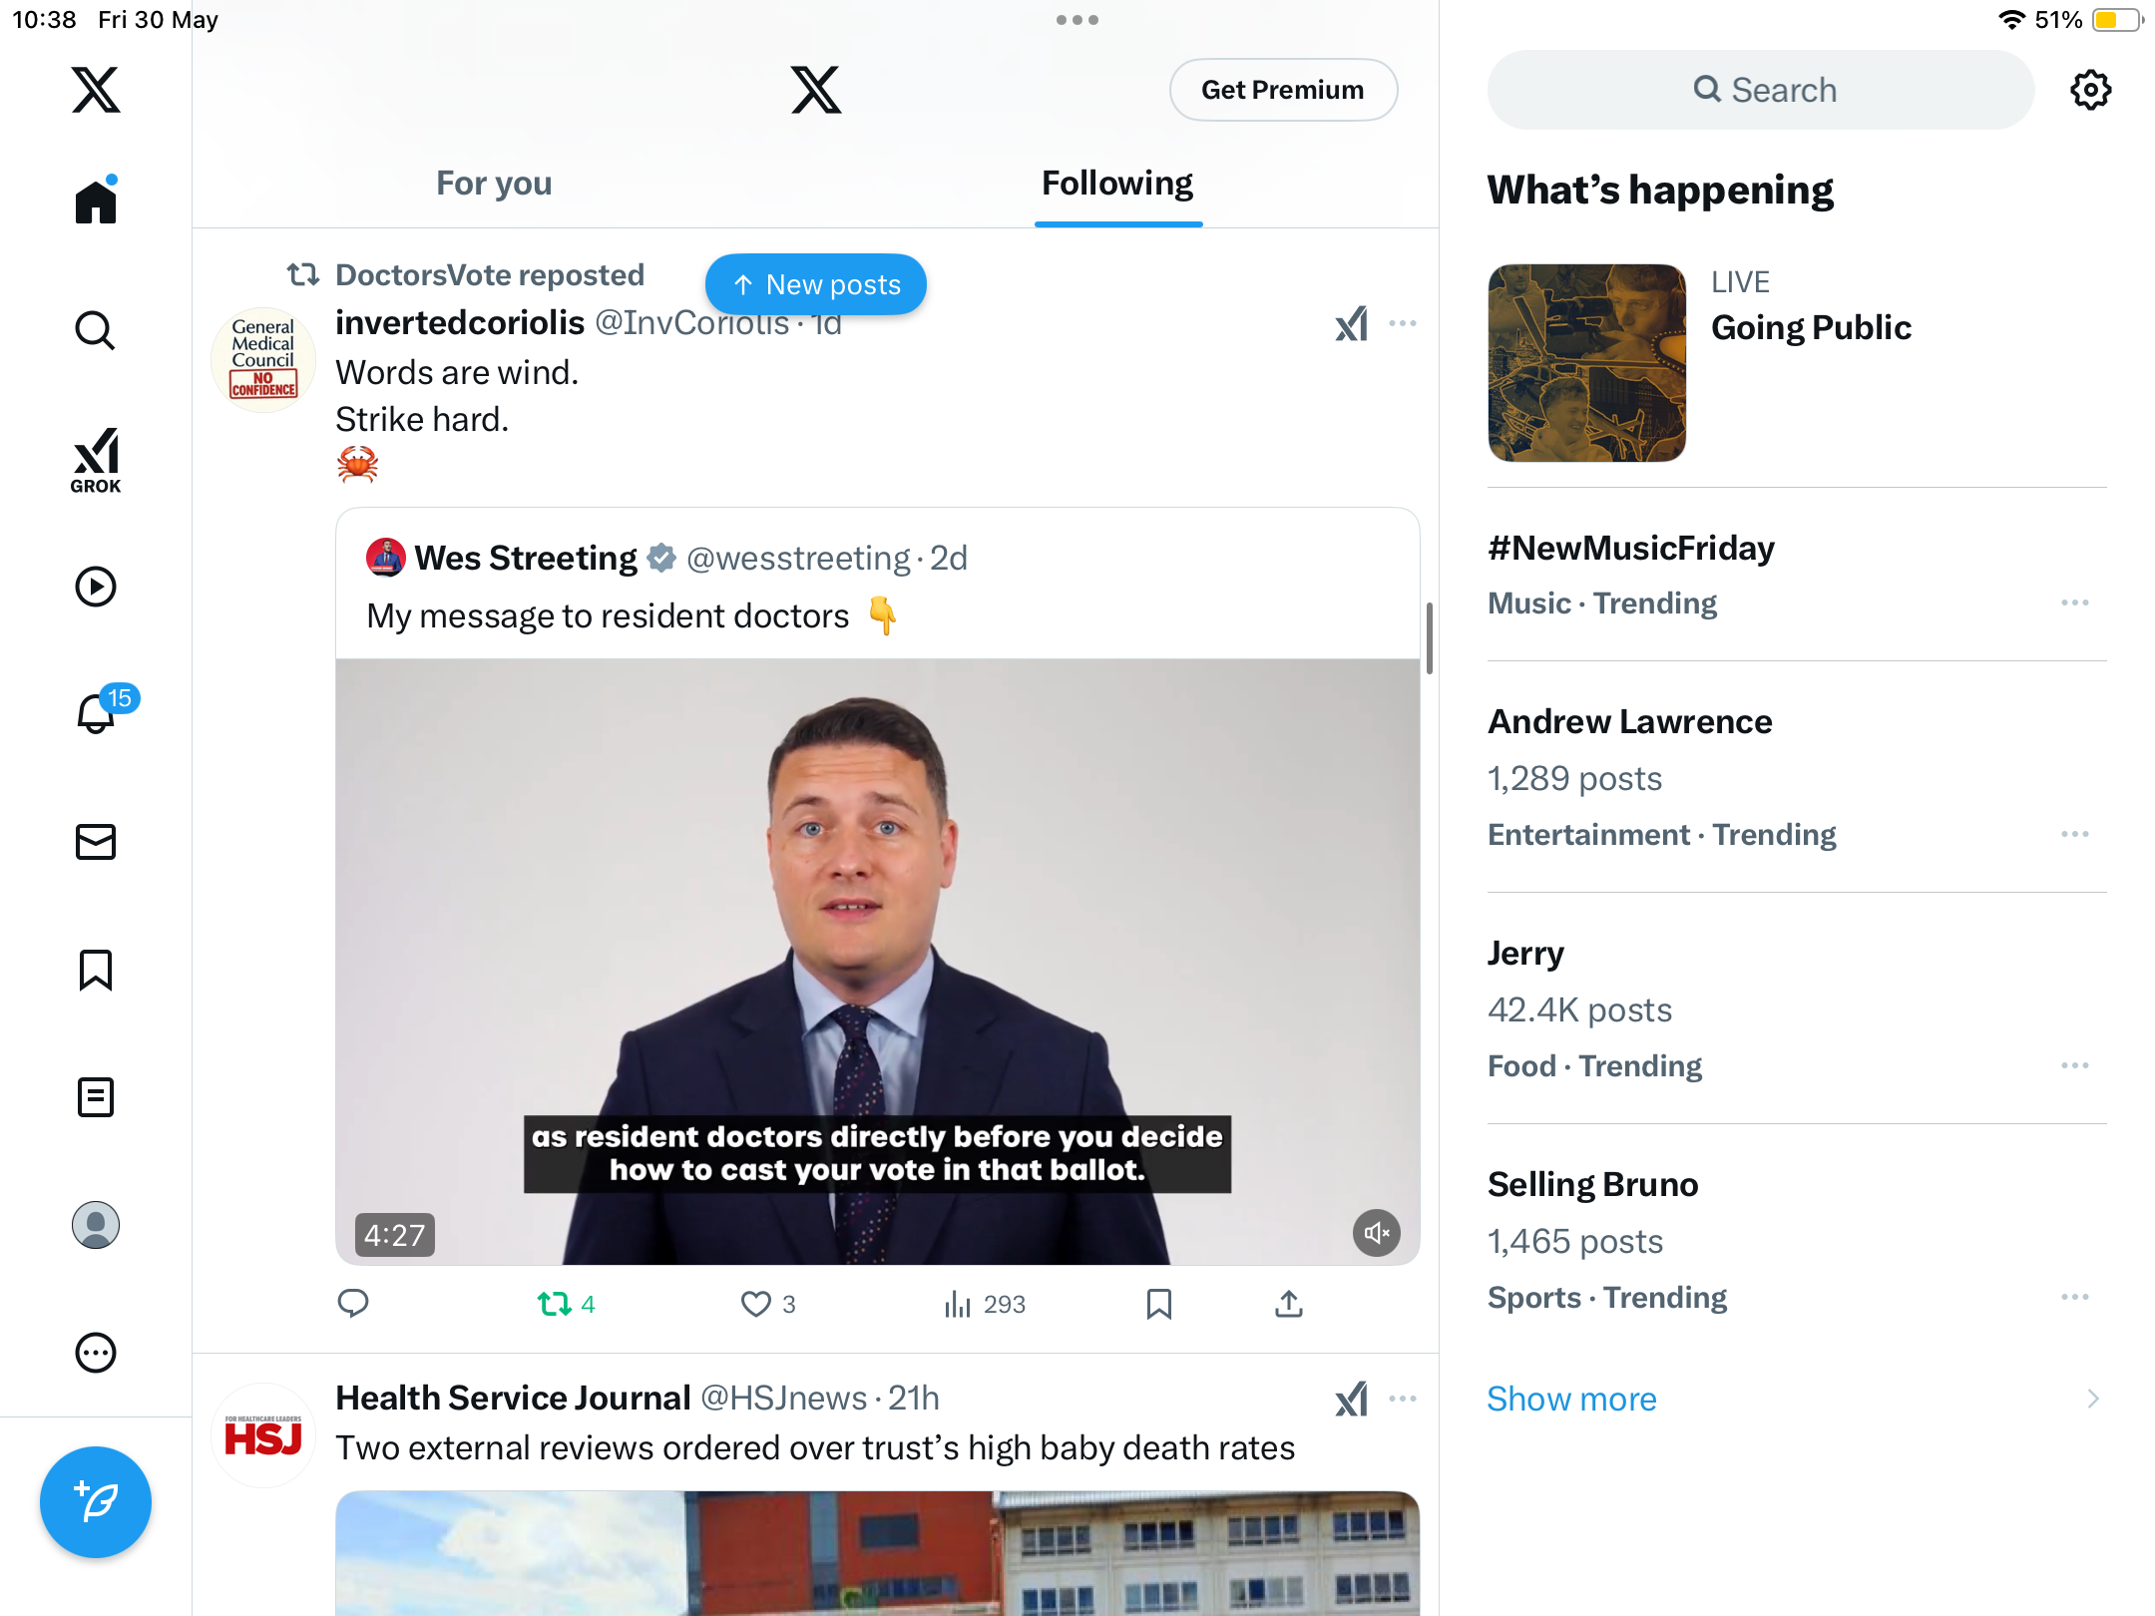Image resolution: width=2155 pixels, height=1616 pixels.
Task: Click the Search input field
Action: point(1761,90)
